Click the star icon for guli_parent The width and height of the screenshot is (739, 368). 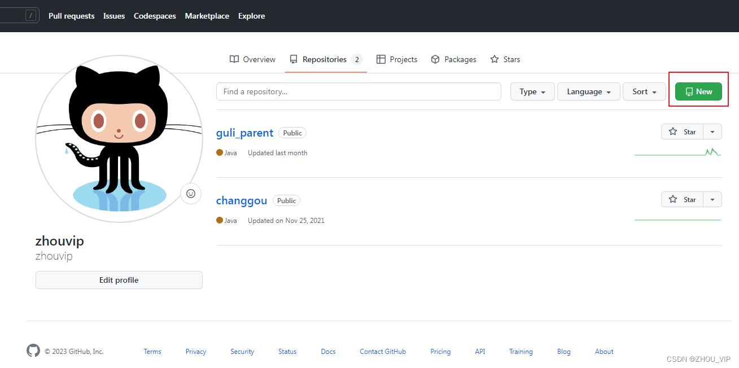(673, 132)
